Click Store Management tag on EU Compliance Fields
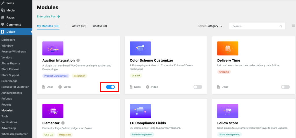This screenshot has width=296, height=138. tap(142, 135)
